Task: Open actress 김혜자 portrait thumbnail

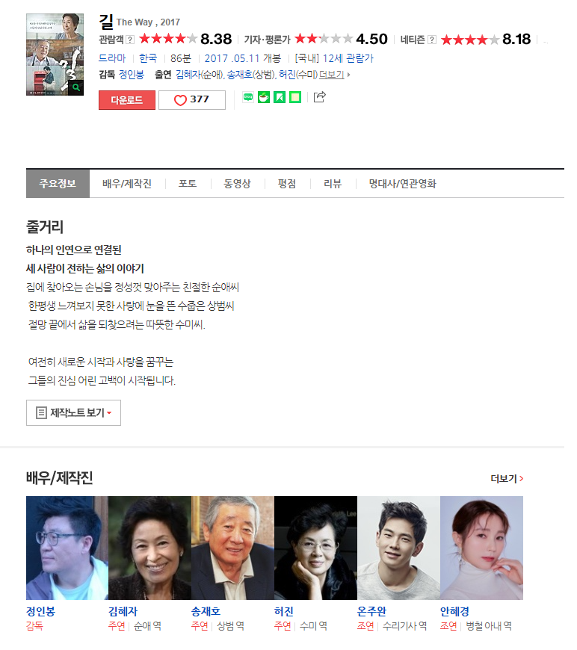Action: click(149, 548)
